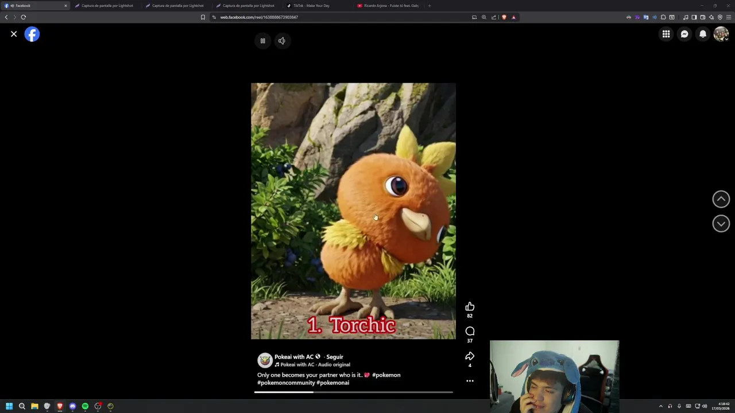Image resolution: width=735 pixels, height=413 pixels.
Task: Open the Audio original music link
Action: pos(312,365)
